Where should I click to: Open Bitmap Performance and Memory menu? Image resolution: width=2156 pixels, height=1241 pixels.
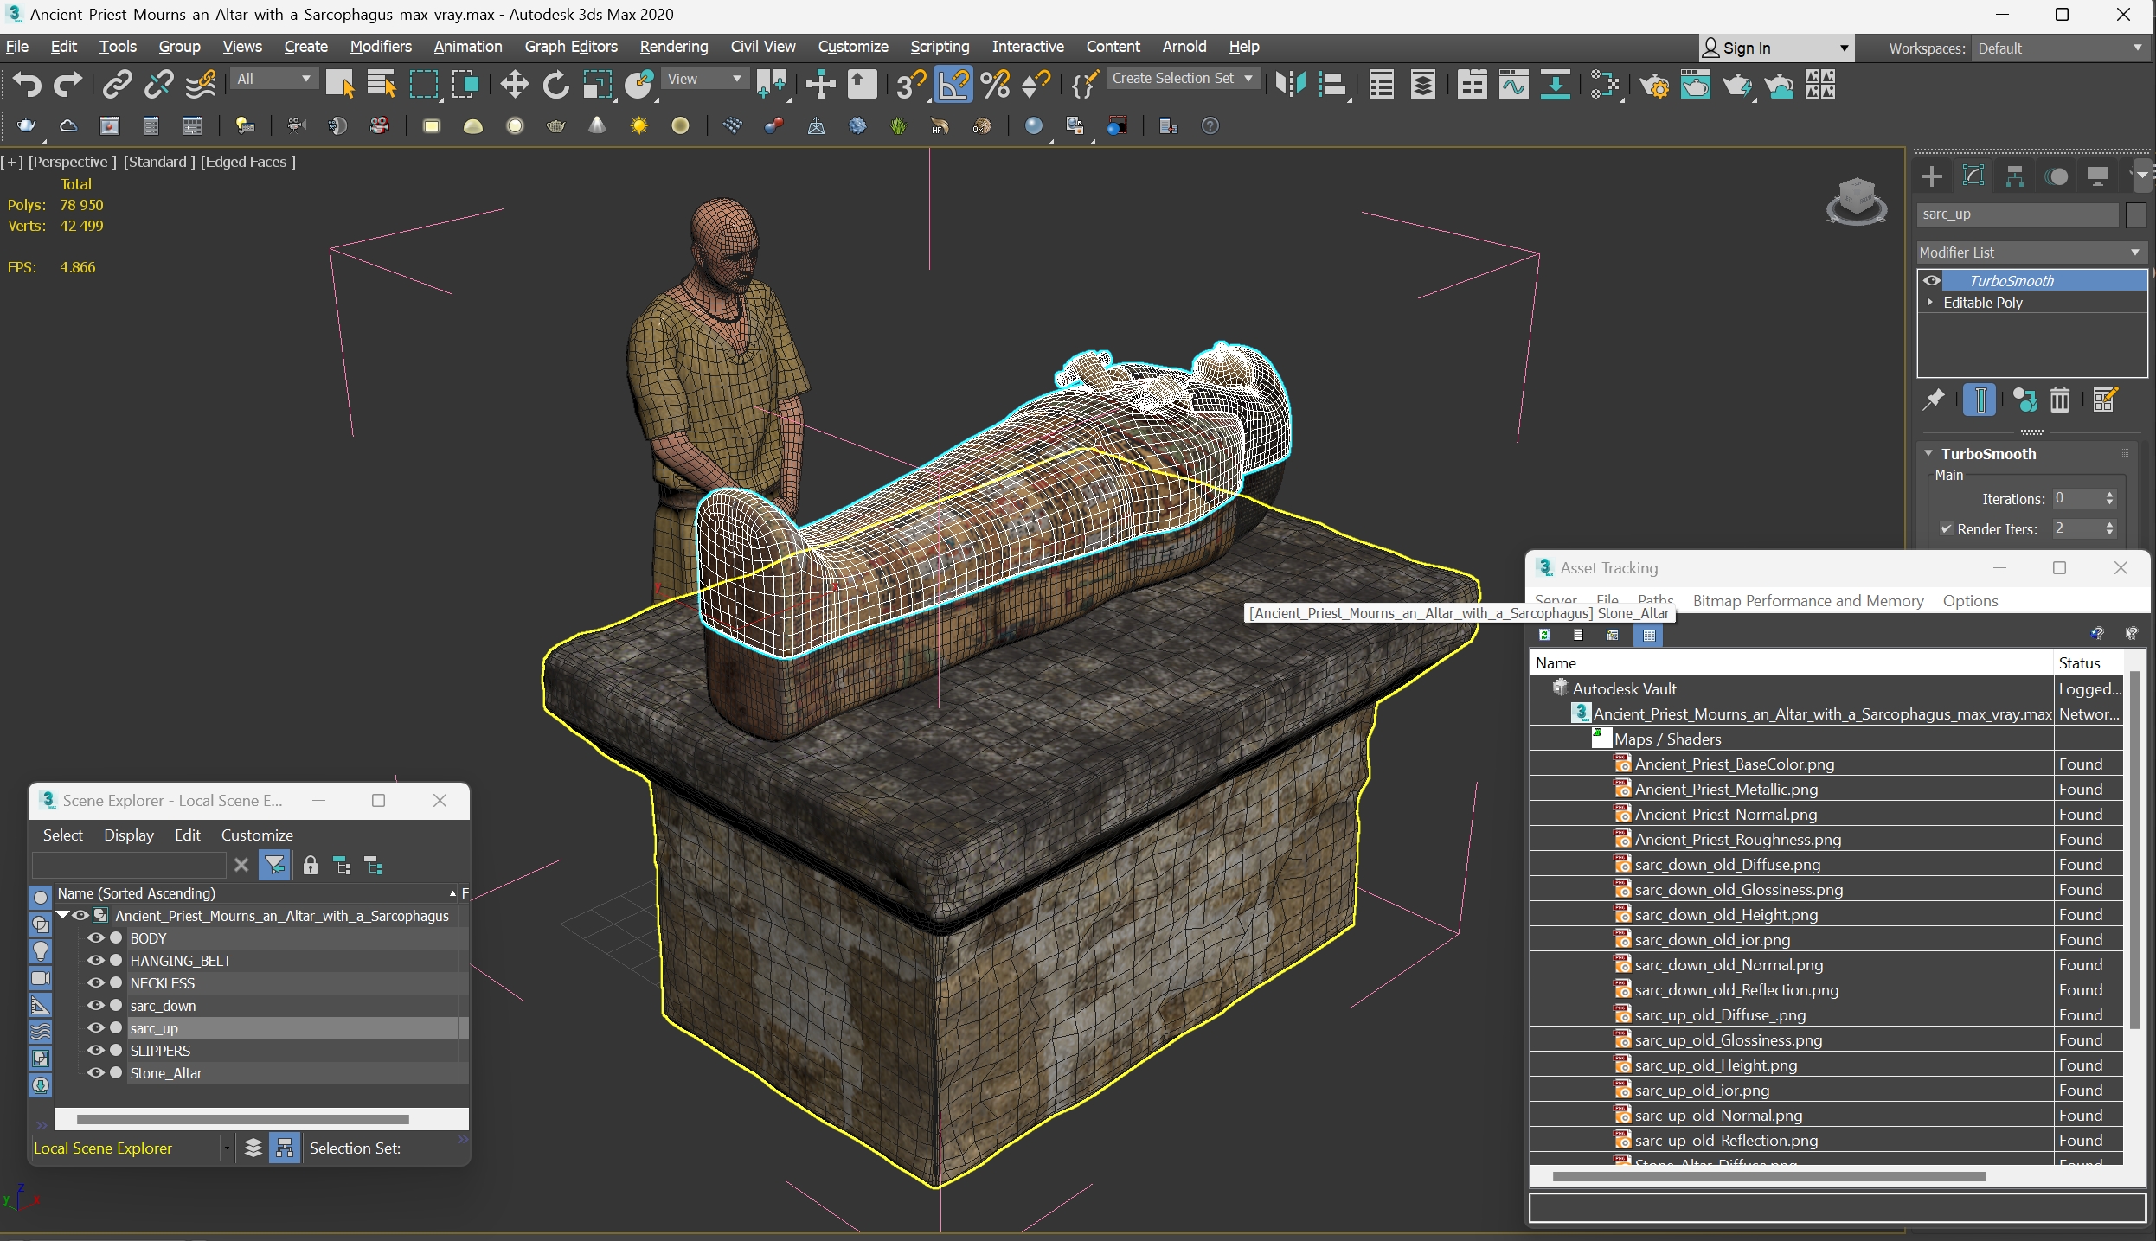(1808, 601)
